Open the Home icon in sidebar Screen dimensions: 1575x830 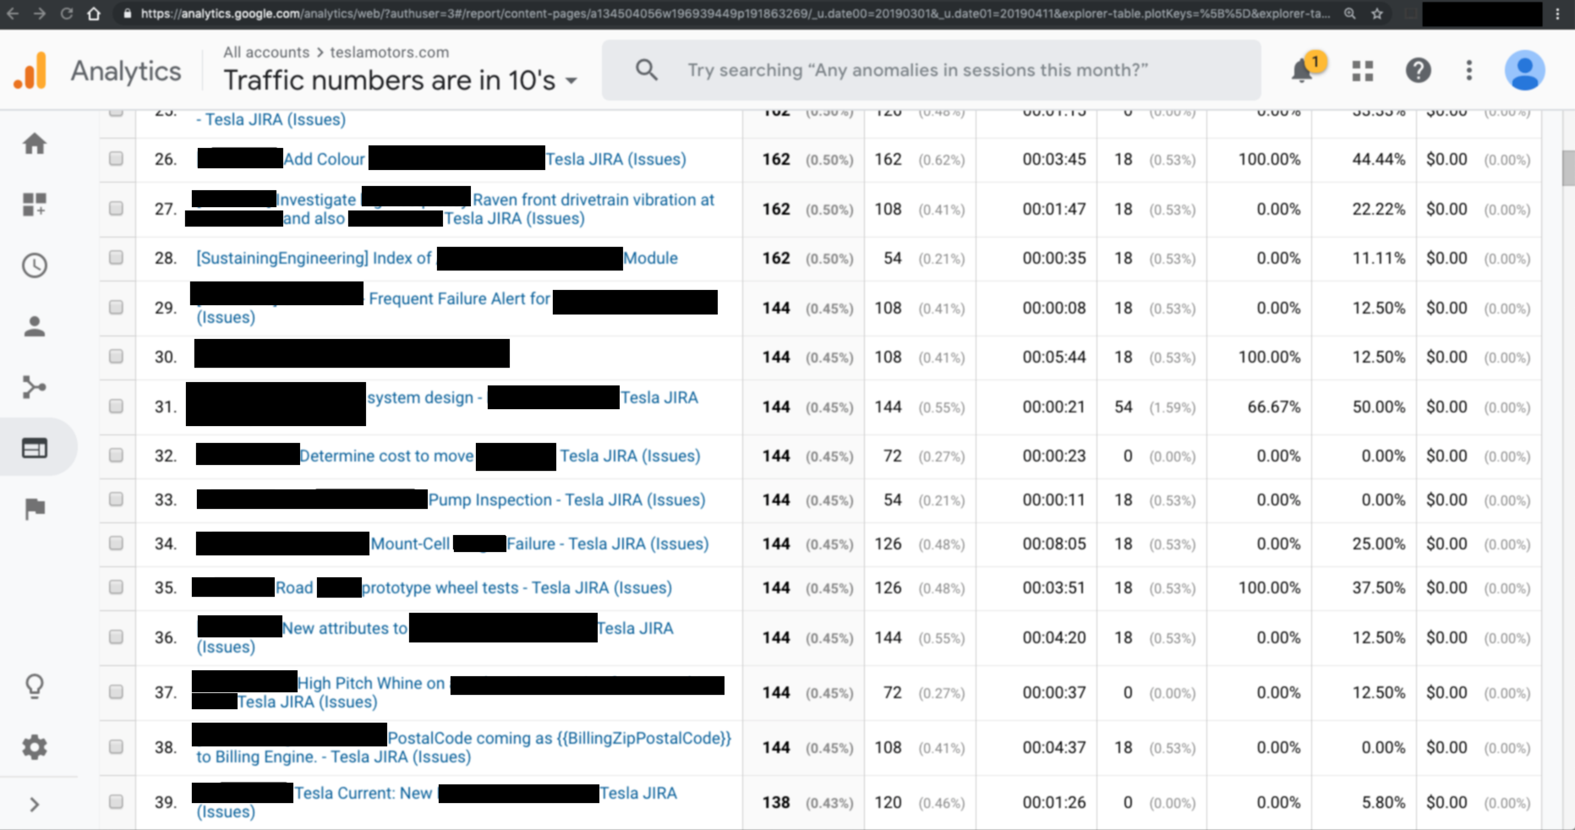coord(35,144)
